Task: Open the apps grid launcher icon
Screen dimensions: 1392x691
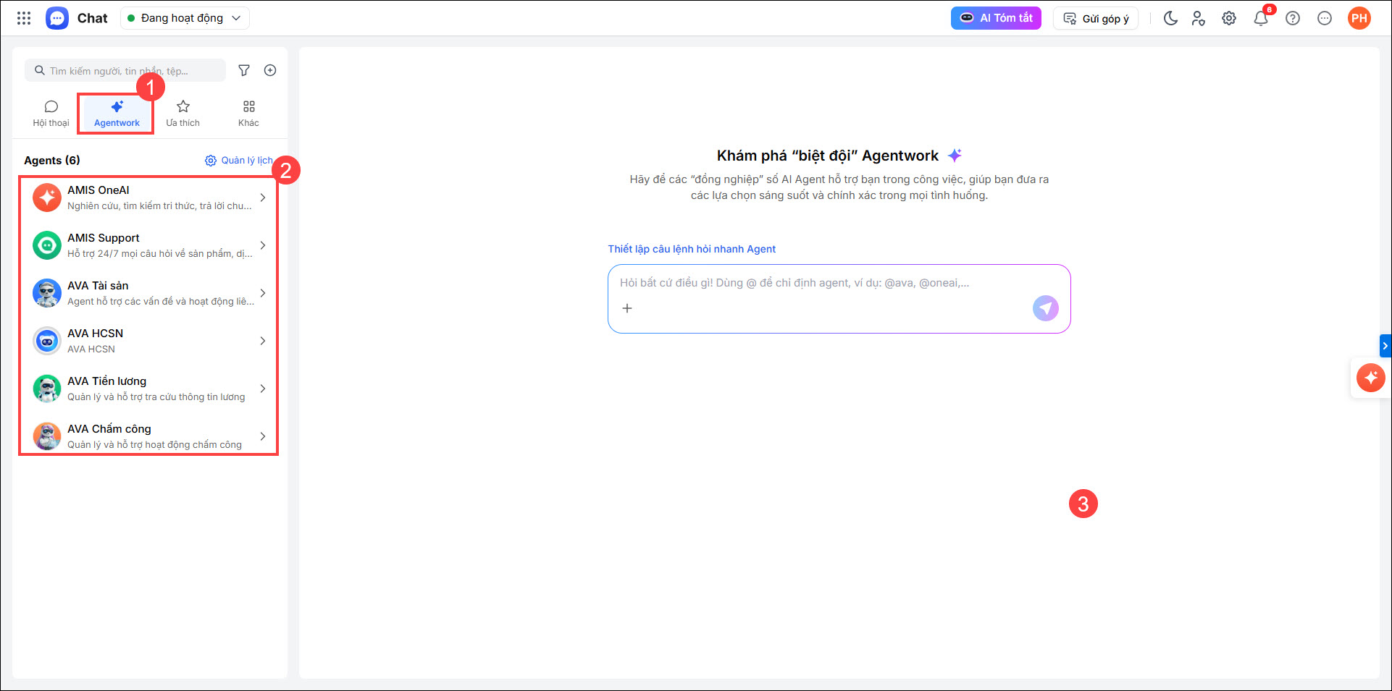Action: (24, 18)
